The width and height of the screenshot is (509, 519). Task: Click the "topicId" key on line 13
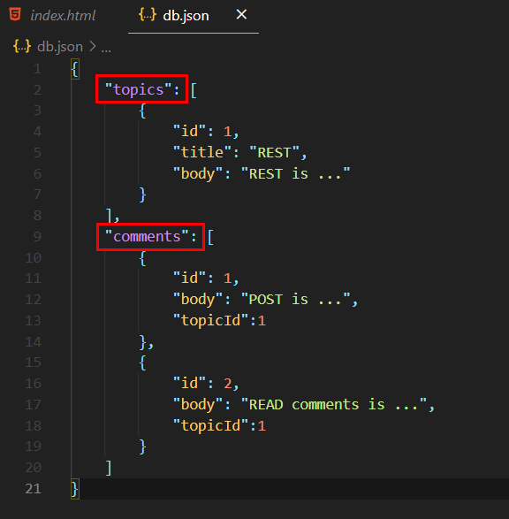click(210, 320)
